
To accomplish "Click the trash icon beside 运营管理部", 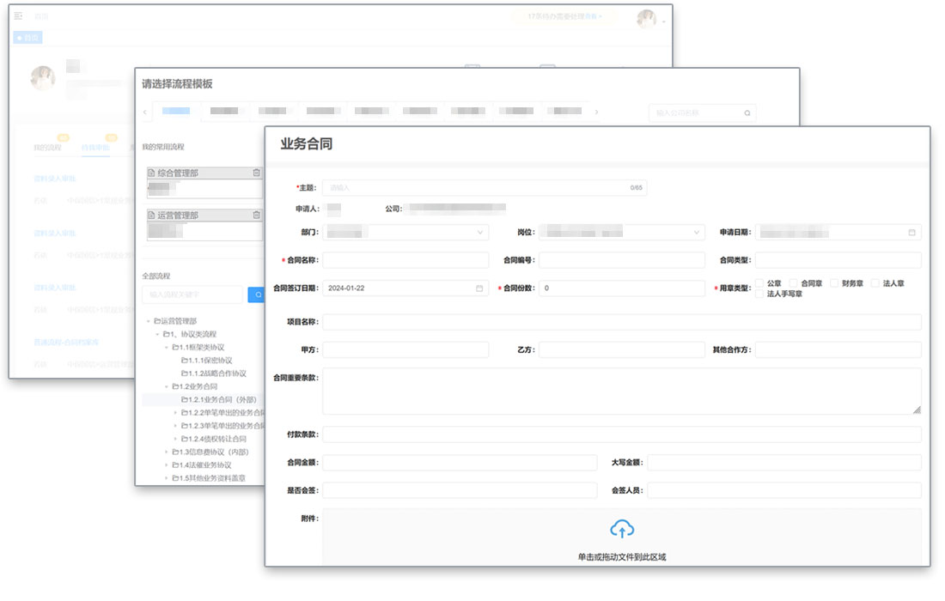I will pos(256,216).
